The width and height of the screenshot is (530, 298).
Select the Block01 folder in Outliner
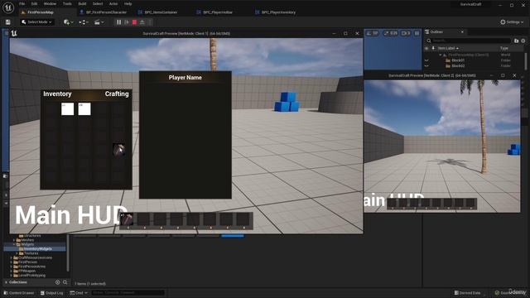tap(458, 60)
